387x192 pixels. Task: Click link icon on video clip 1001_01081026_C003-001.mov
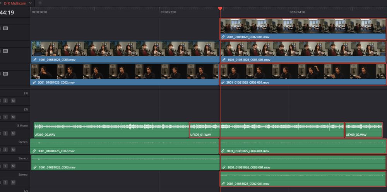[223, 60]
